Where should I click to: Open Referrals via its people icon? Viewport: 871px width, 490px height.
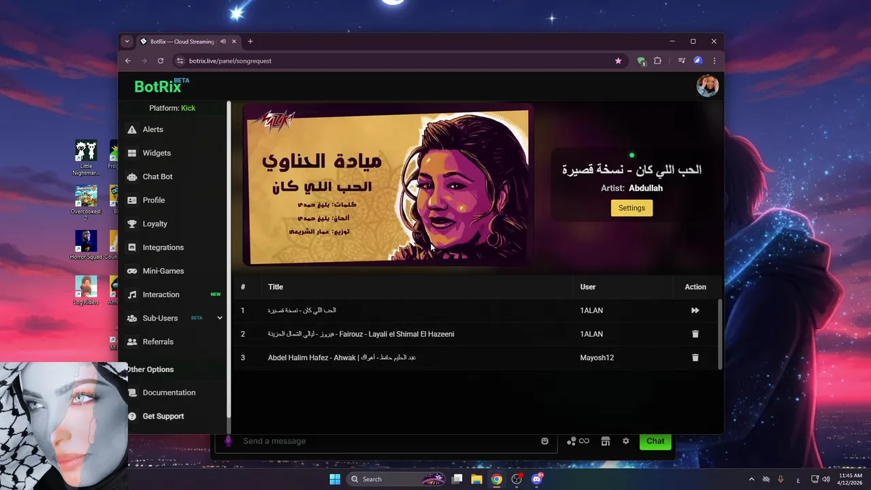pos(132,342)
